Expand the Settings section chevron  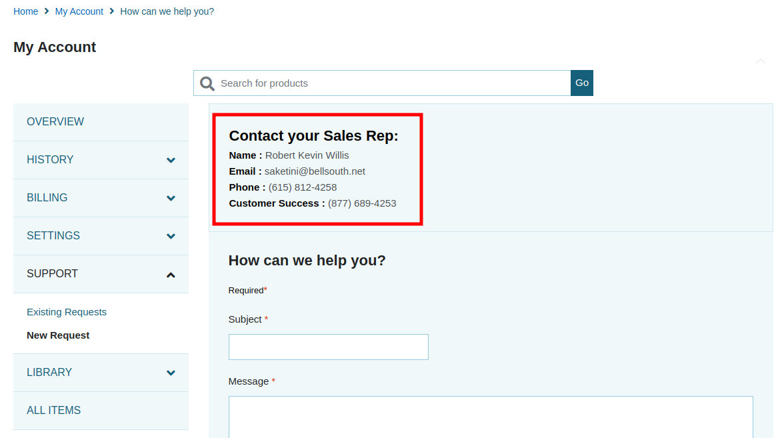pyautogui.click(x=171, y=236)
